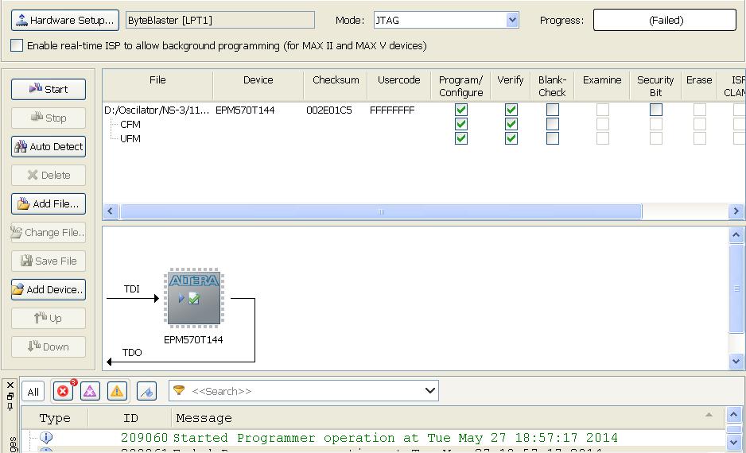The height and width of the screenshot is (453, 746).
Task: Toggle Verify for the main file row
Action: coord(511,110)
